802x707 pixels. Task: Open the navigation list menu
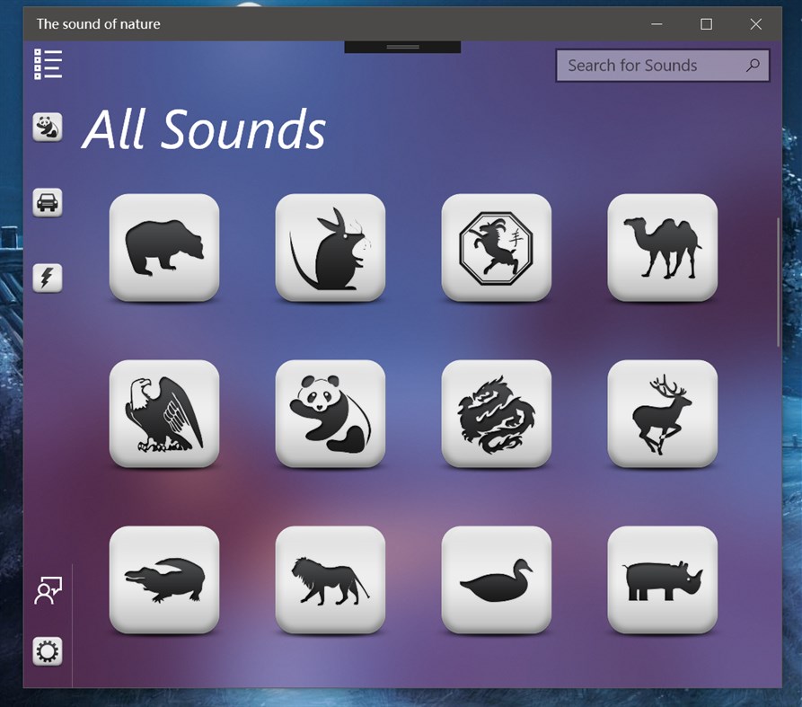[48, 64]
